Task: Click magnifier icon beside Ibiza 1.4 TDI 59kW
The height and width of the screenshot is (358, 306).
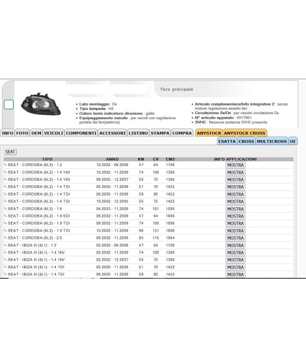Action: point(5,274)
